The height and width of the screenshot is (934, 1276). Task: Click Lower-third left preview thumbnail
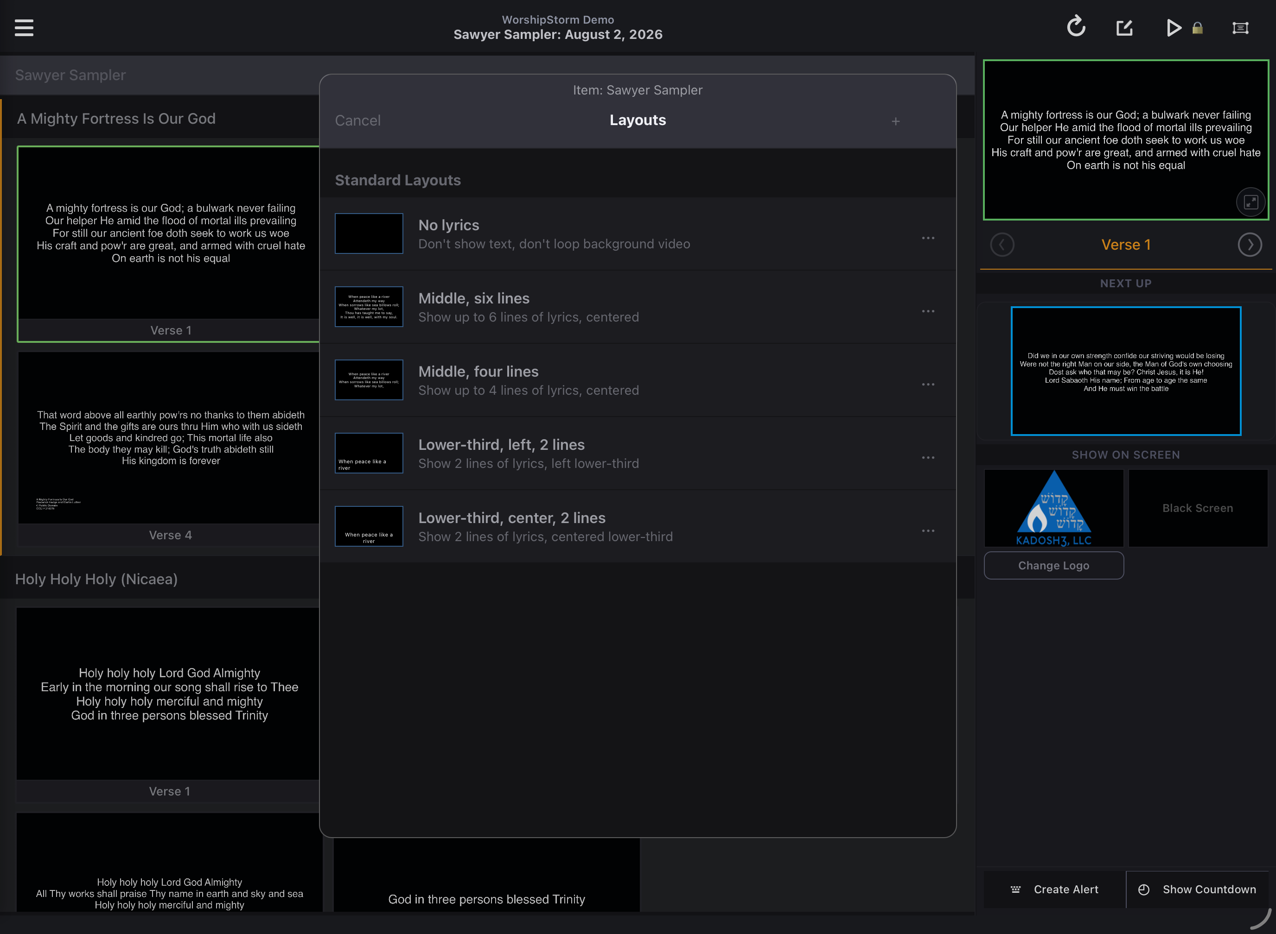369,454
